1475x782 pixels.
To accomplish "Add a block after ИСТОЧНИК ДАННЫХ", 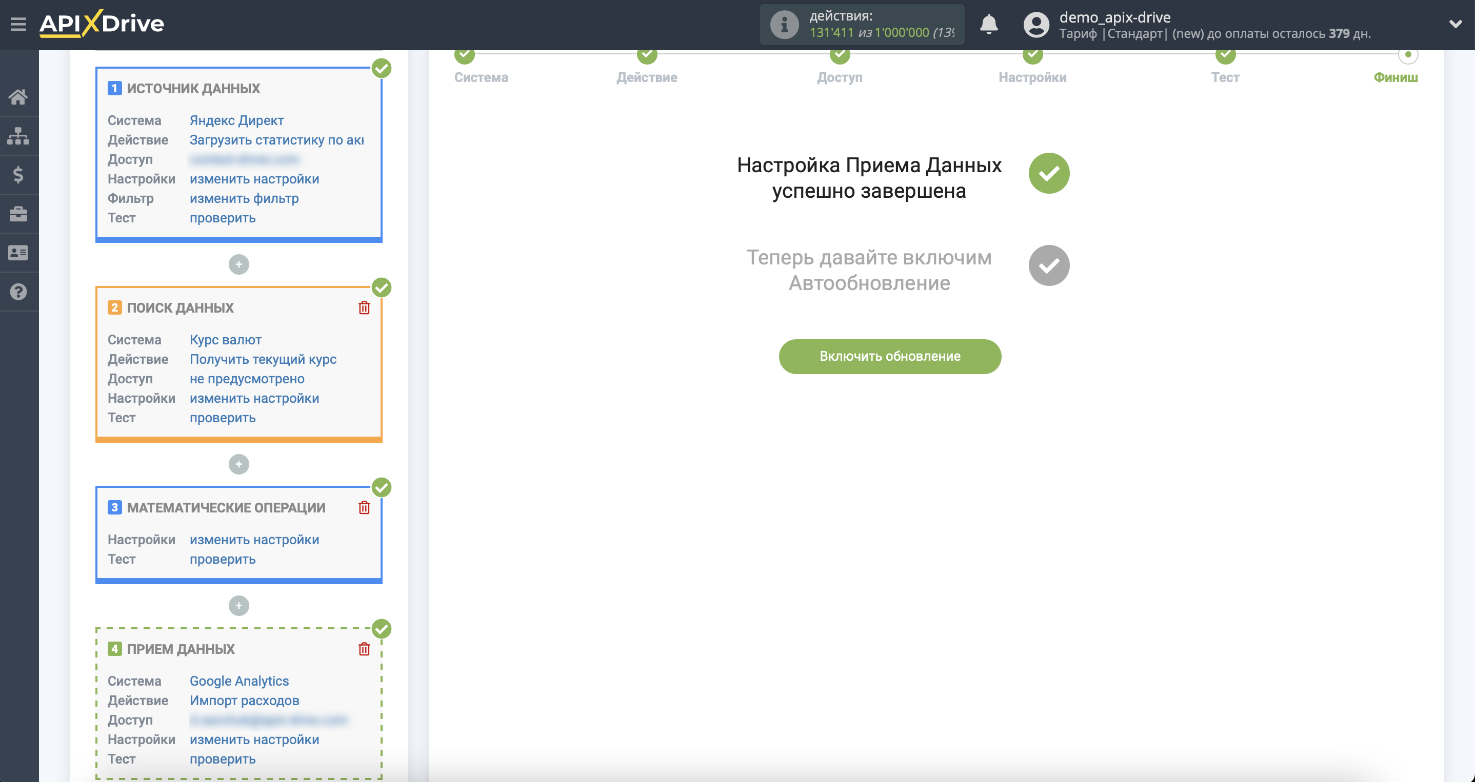I will click(239, 264).
